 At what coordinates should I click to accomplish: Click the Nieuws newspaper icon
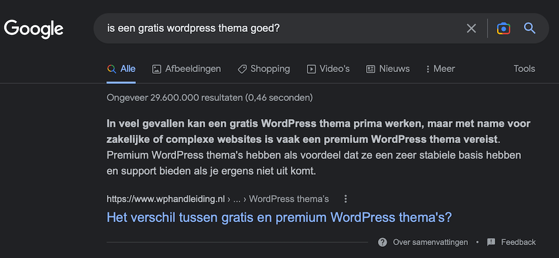(371, 69)
